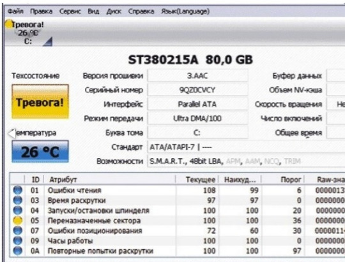Click the ID column header
The image size is (345, 262).
[x=35, y=180]
